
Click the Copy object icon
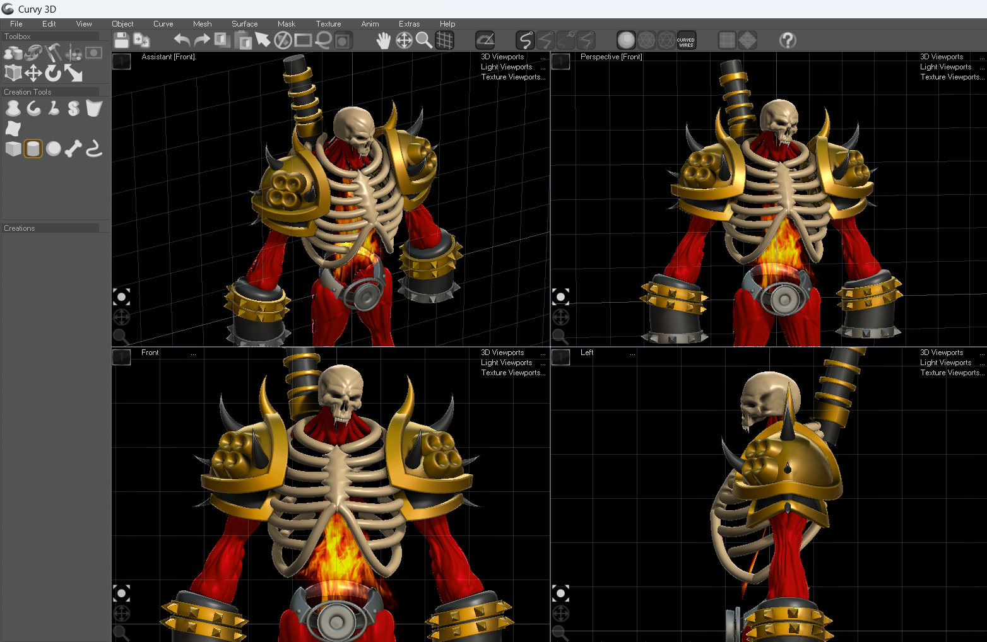click(x=222, y=40)
